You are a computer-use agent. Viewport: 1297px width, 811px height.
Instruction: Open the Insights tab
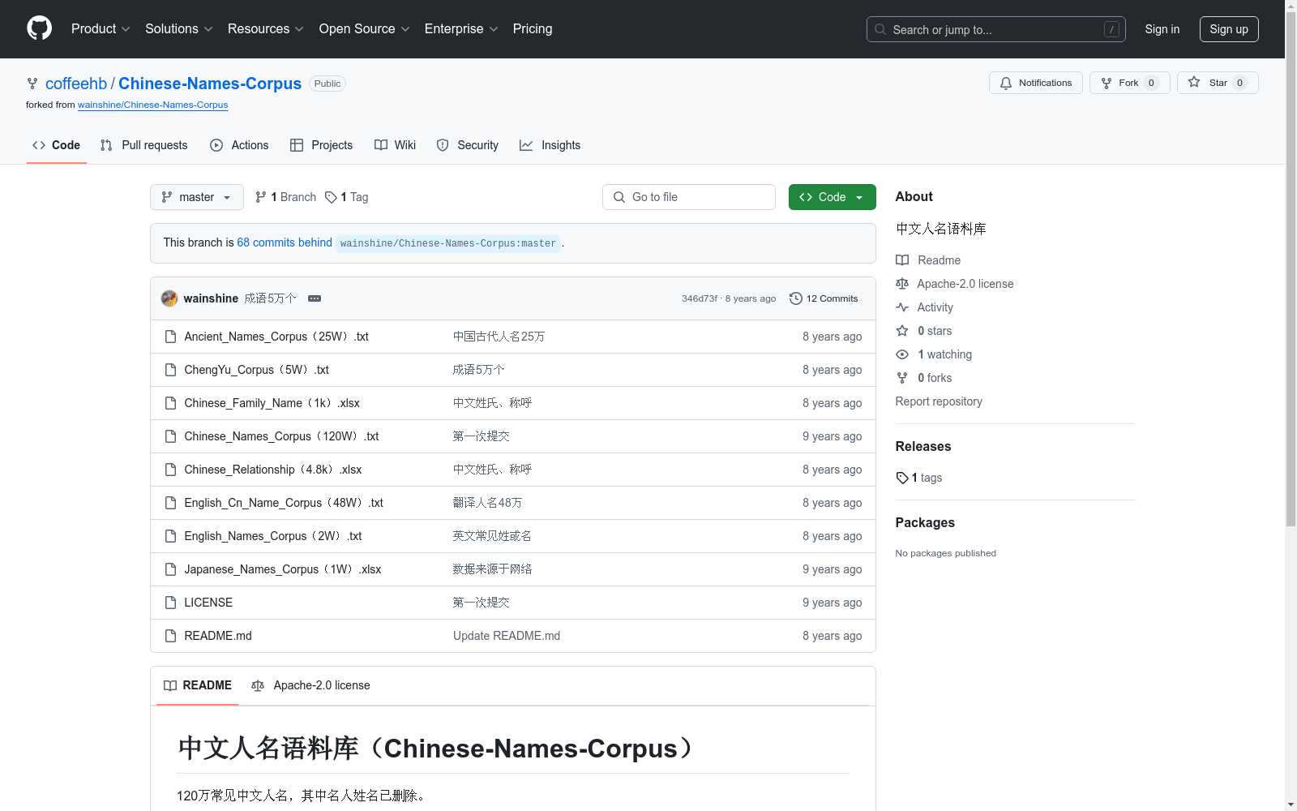click(550, 145)
